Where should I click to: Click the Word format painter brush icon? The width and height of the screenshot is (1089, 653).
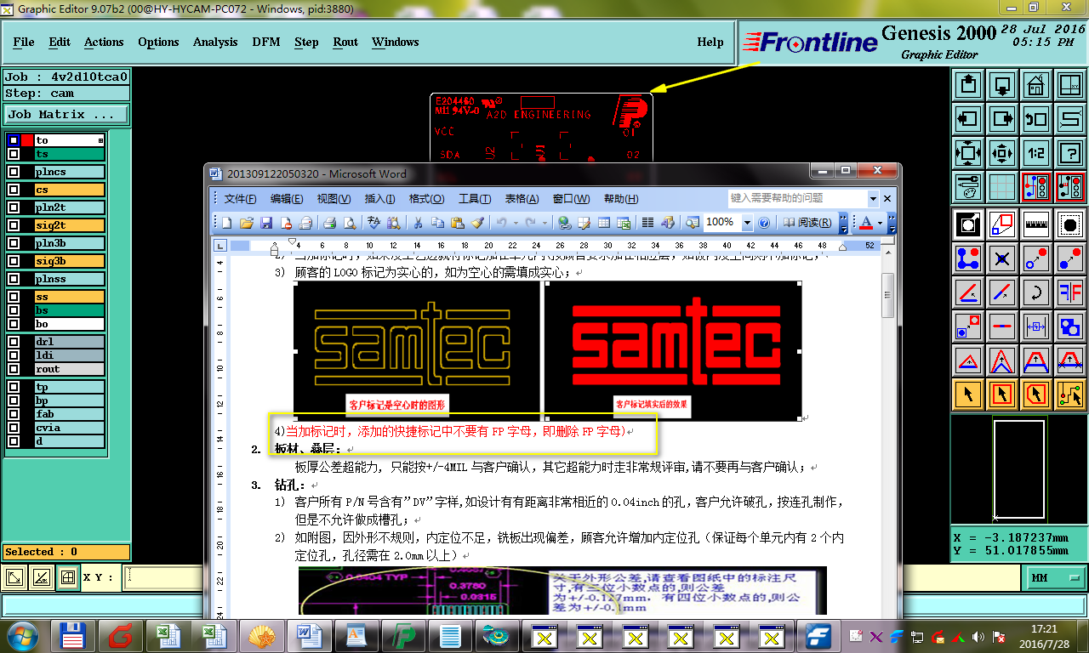click(477, 223)
